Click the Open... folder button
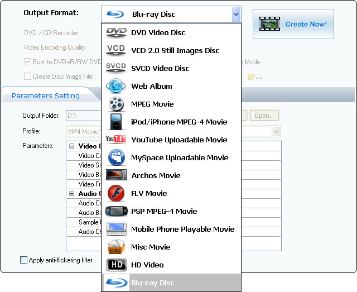This screenshot has width=357, height=292. pyautogui.click(x=264, y=116)
